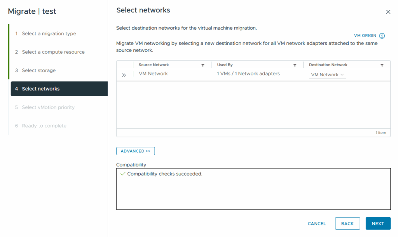Click the Destination Network column header
398x237 pixels.
tap(328, 65)
